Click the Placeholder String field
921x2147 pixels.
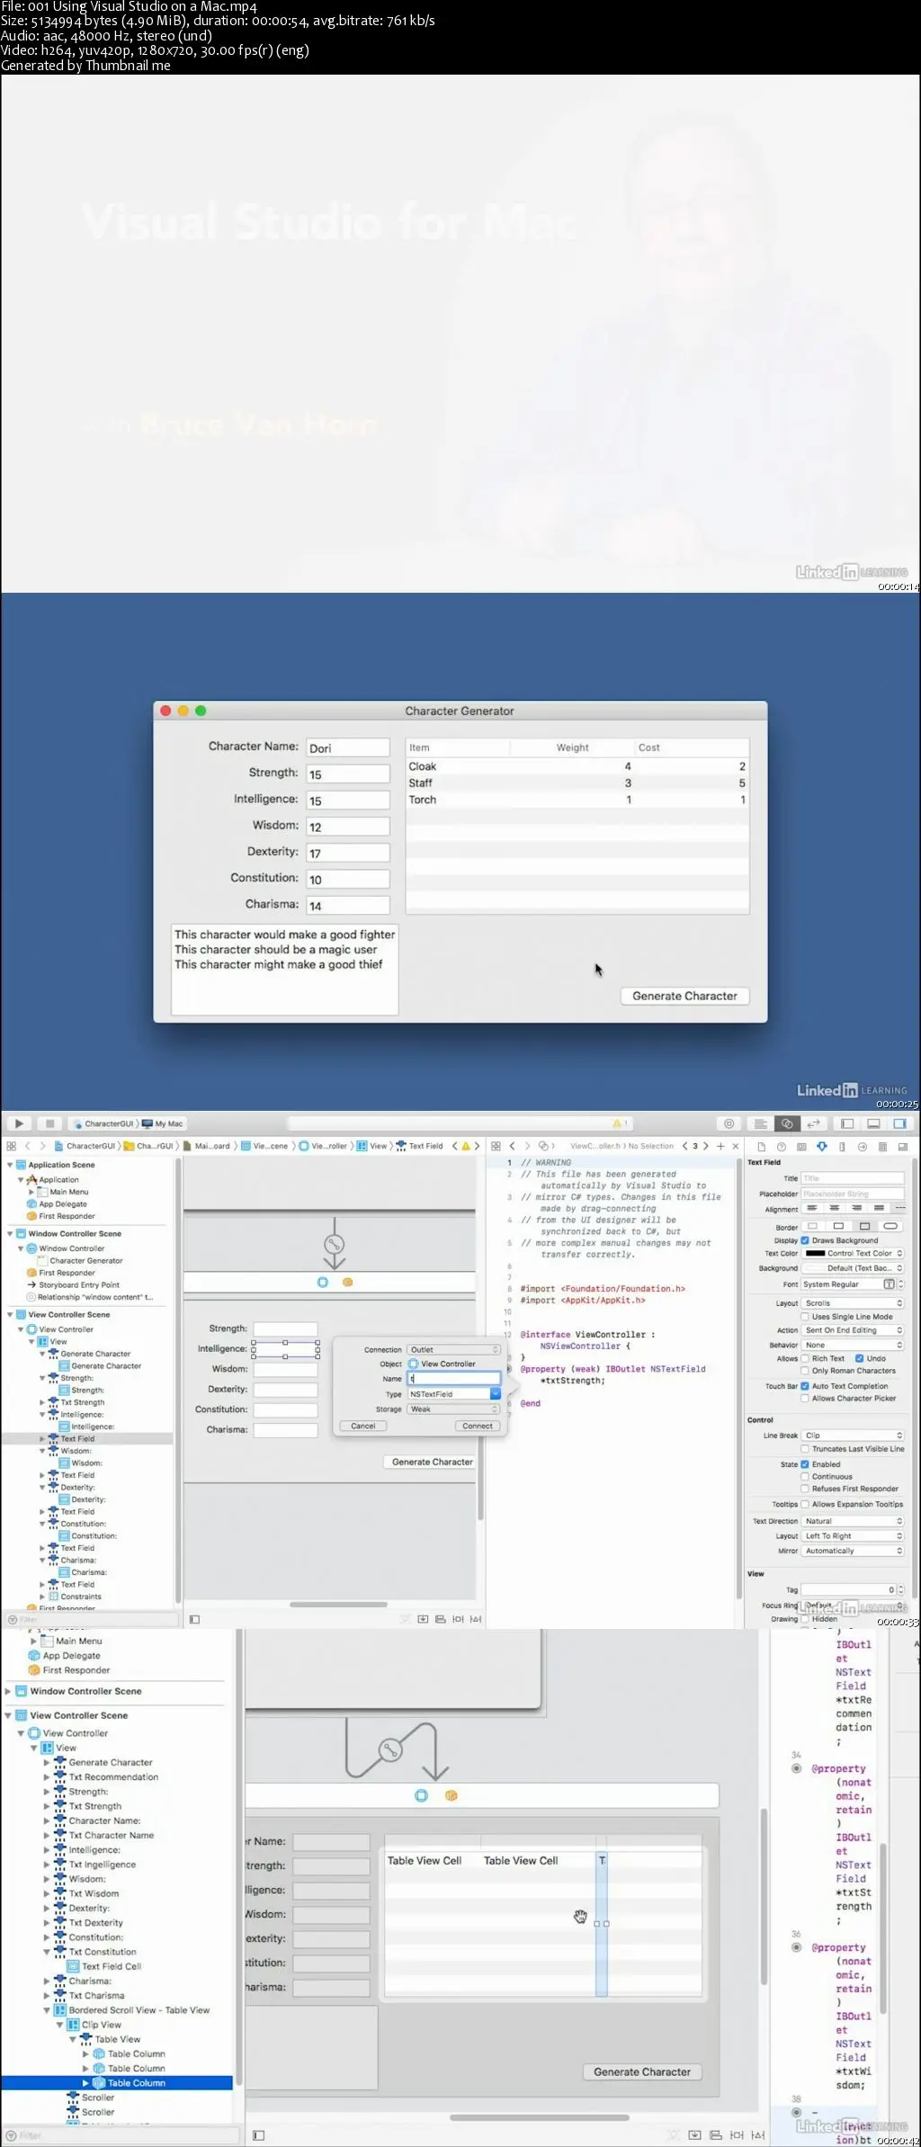[853, 1194]
